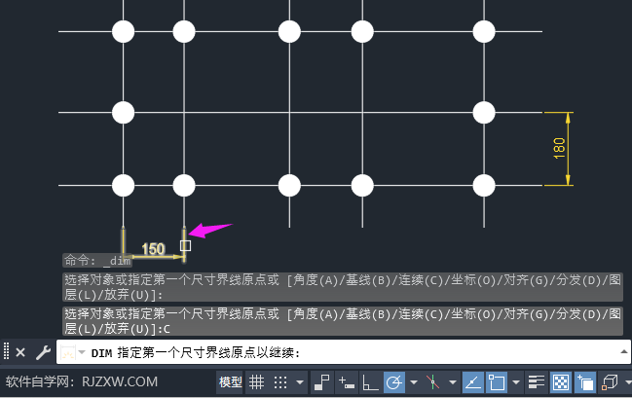The height and width of the screenshot is (398, 632).
Task: Open isometric drafting plane dropdown
Action: coord(452,381)
